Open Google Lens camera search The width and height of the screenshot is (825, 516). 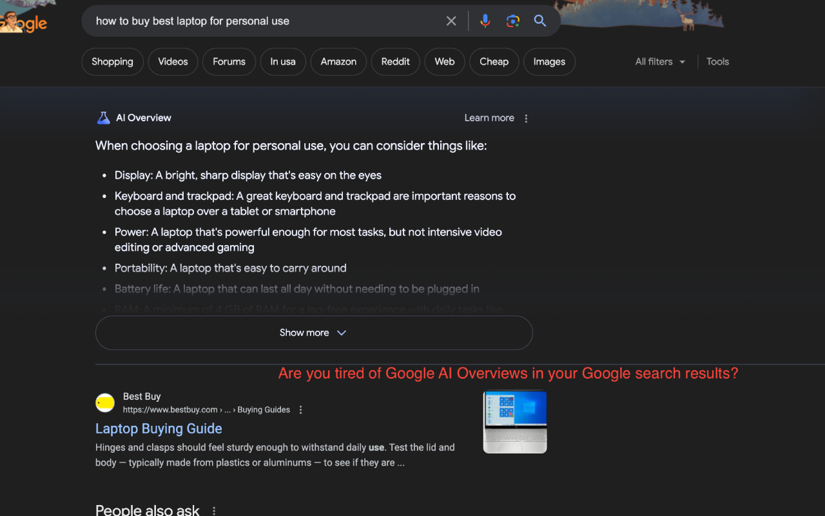point(512,21)
